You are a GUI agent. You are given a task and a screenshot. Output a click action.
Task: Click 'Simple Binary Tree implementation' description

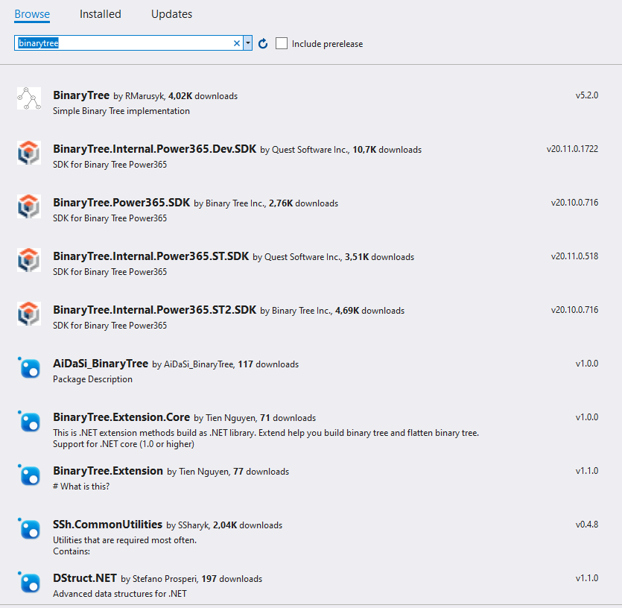click(x=121, y=111)
